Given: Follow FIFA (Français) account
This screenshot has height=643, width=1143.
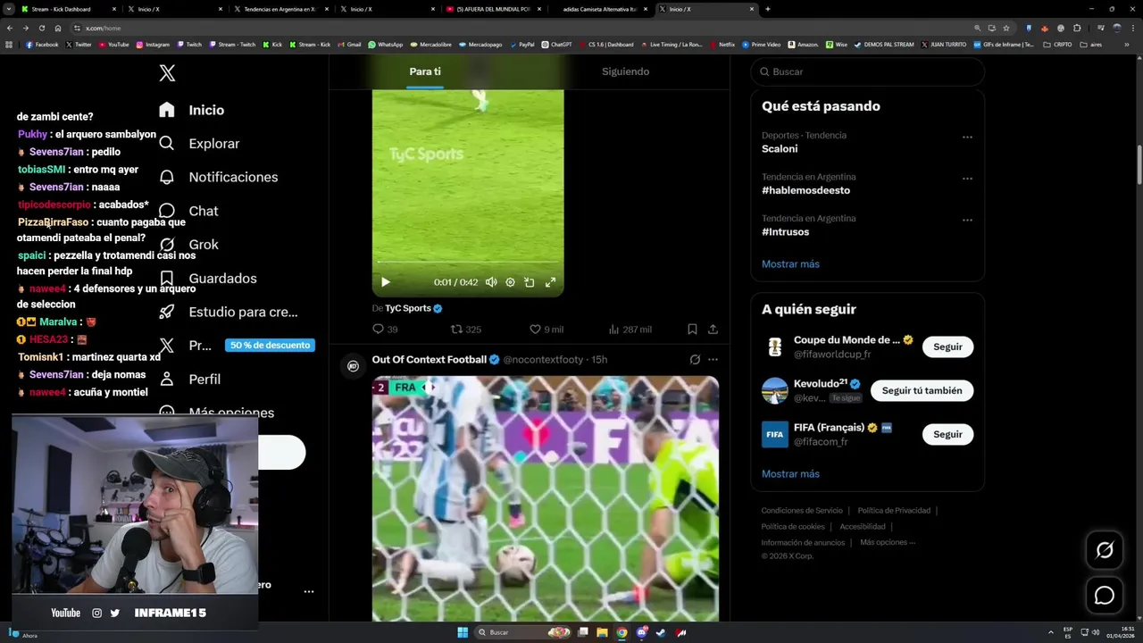Looking at the screenshot, I should tap(947, 434).
